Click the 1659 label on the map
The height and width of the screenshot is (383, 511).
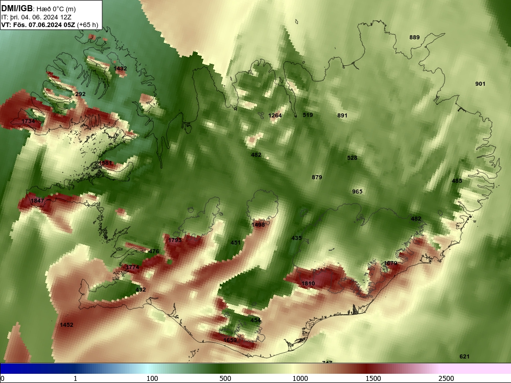pyautogui.click(x=230, y=340)
